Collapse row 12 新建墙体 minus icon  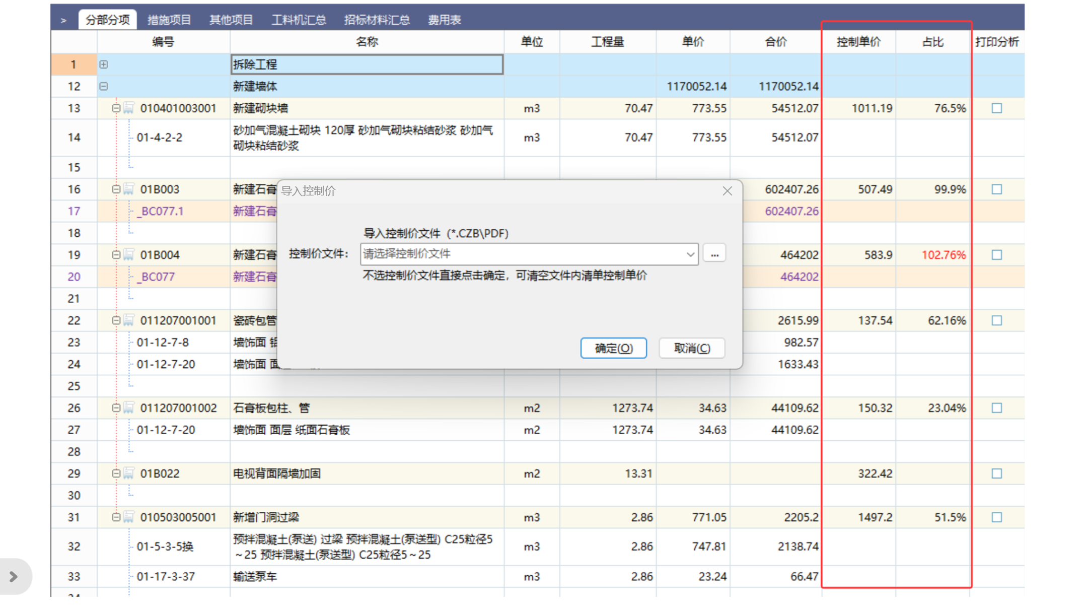(x=104, y=86)
